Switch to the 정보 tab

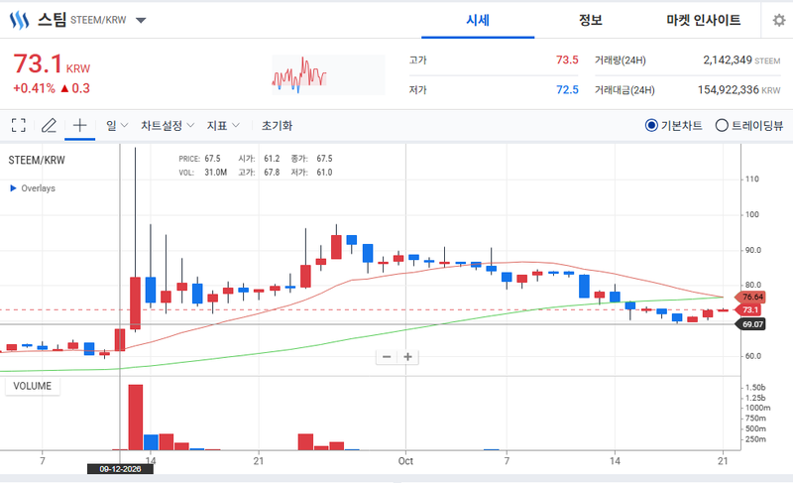tap(590, 20)
